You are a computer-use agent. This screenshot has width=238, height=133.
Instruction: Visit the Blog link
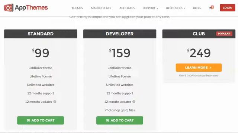click(x=197, y=8)
